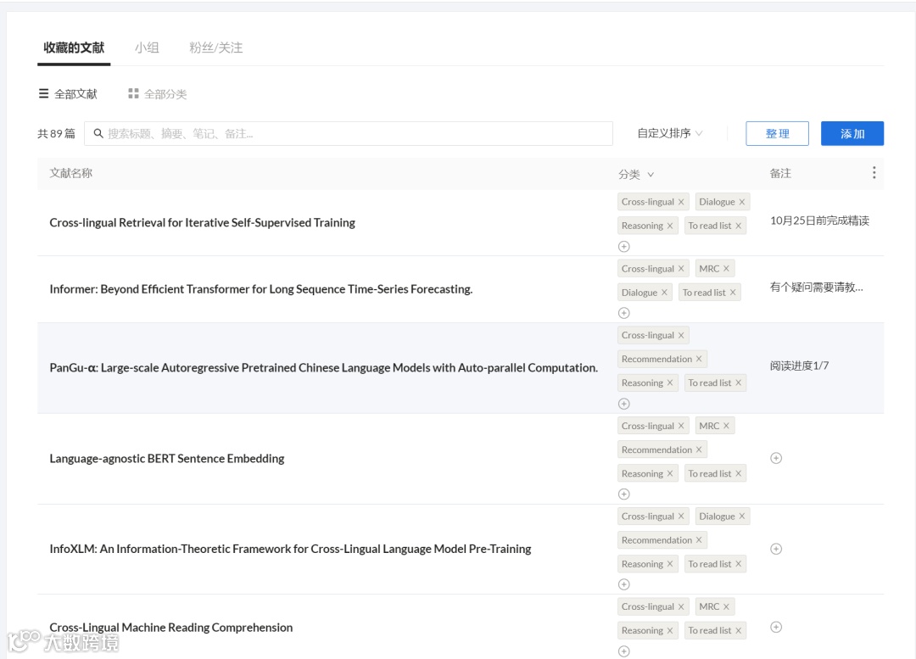
Task: Remove Reasoning tag from PanGu-α row
Action: tap(670, 383)
